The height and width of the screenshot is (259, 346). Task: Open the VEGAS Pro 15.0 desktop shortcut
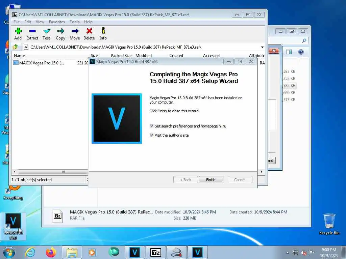pos(13,226)
